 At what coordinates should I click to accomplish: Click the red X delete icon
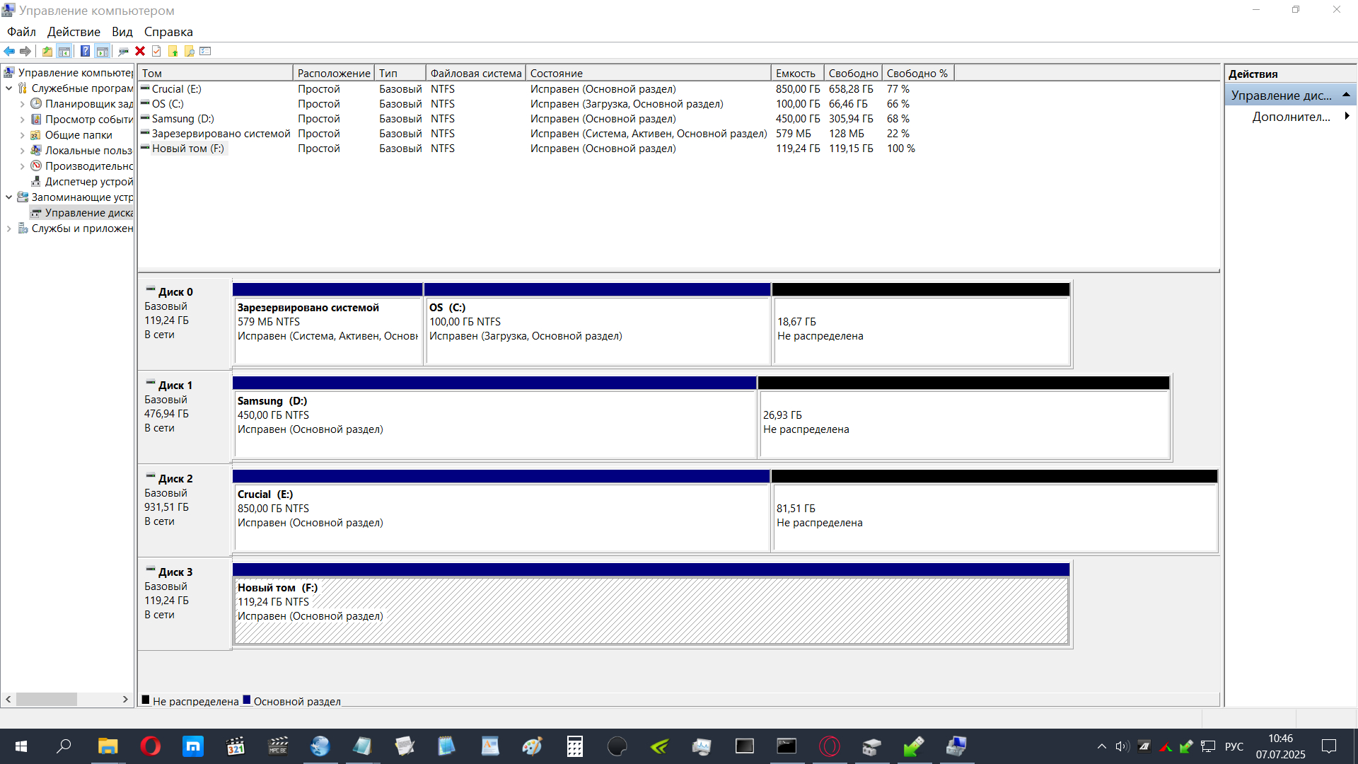tap(140, 51)
